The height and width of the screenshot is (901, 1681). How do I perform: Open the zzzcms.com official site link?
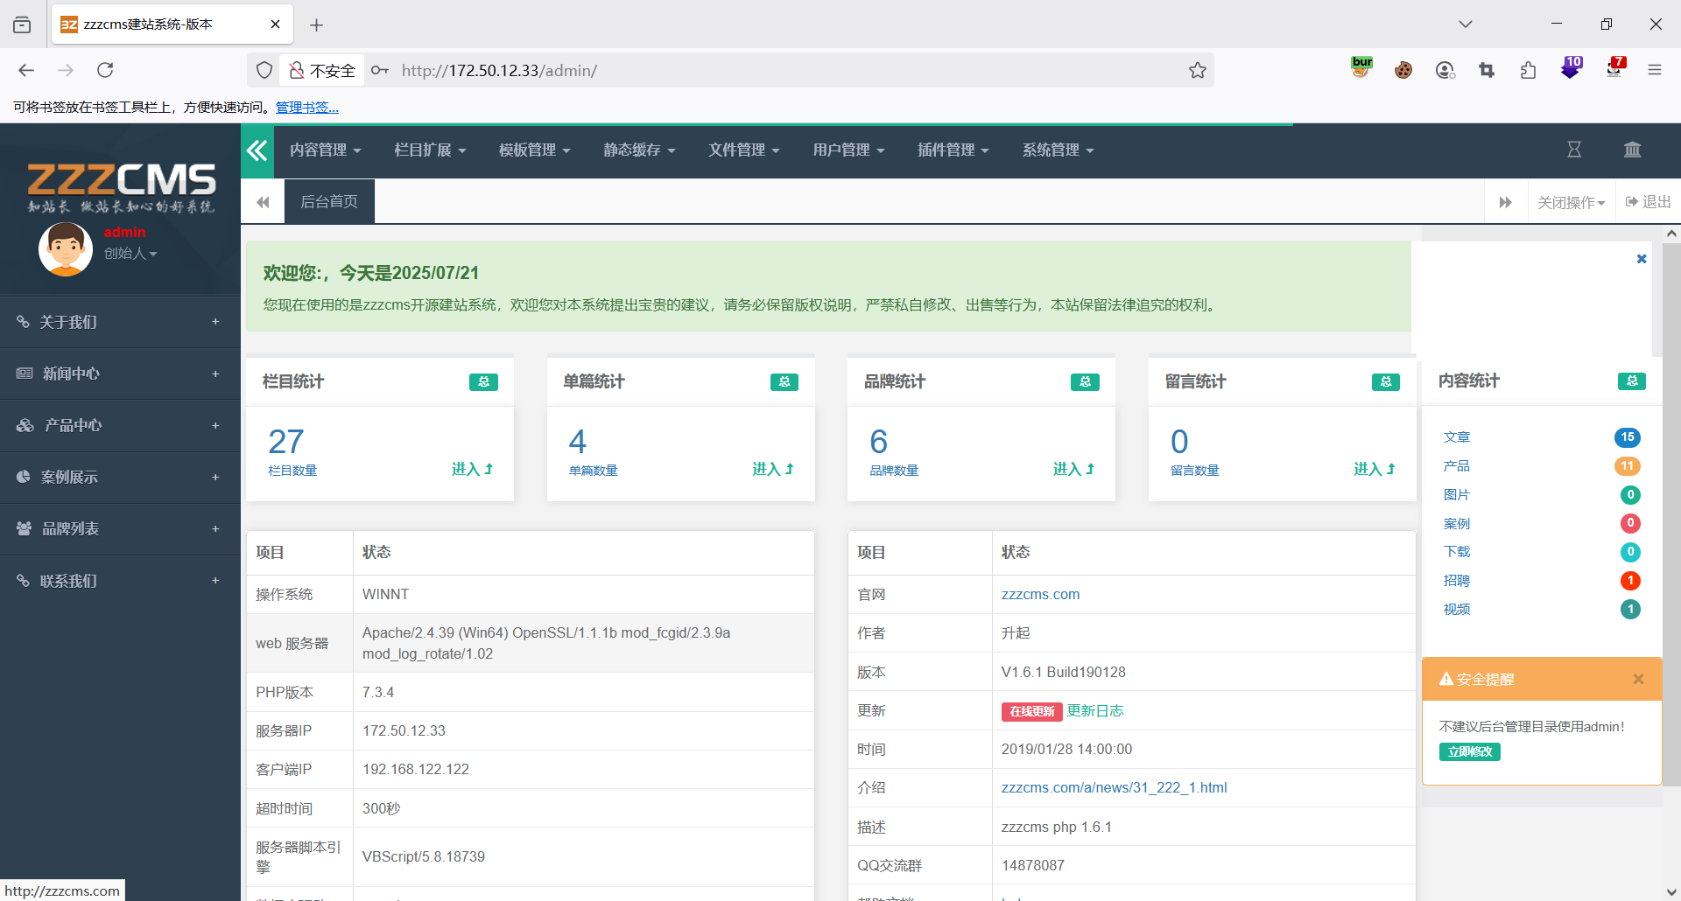click(1040, 595)
